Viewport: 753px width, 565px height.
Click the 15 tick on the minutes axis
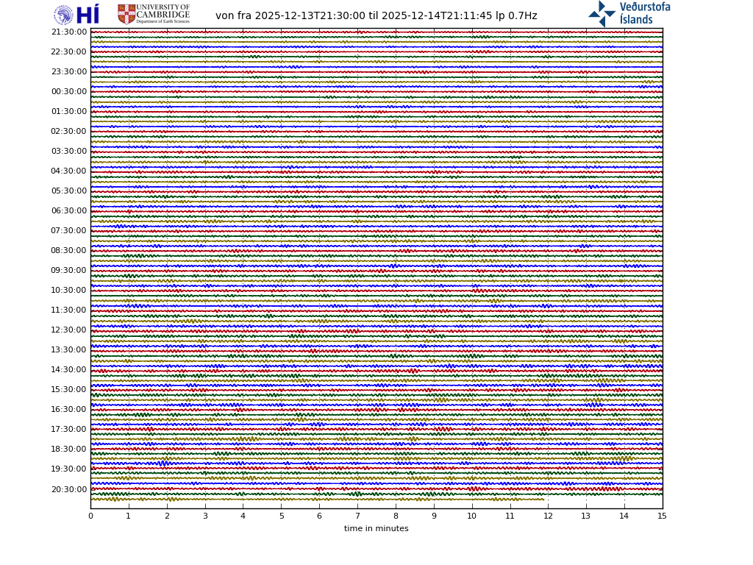tap(662, 516)
